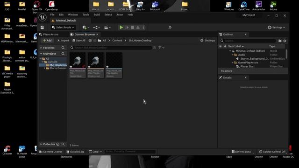This screenshot has height=168, width=299.
Task: Click Save All in the Content Browser
Action: coord(79,41)
